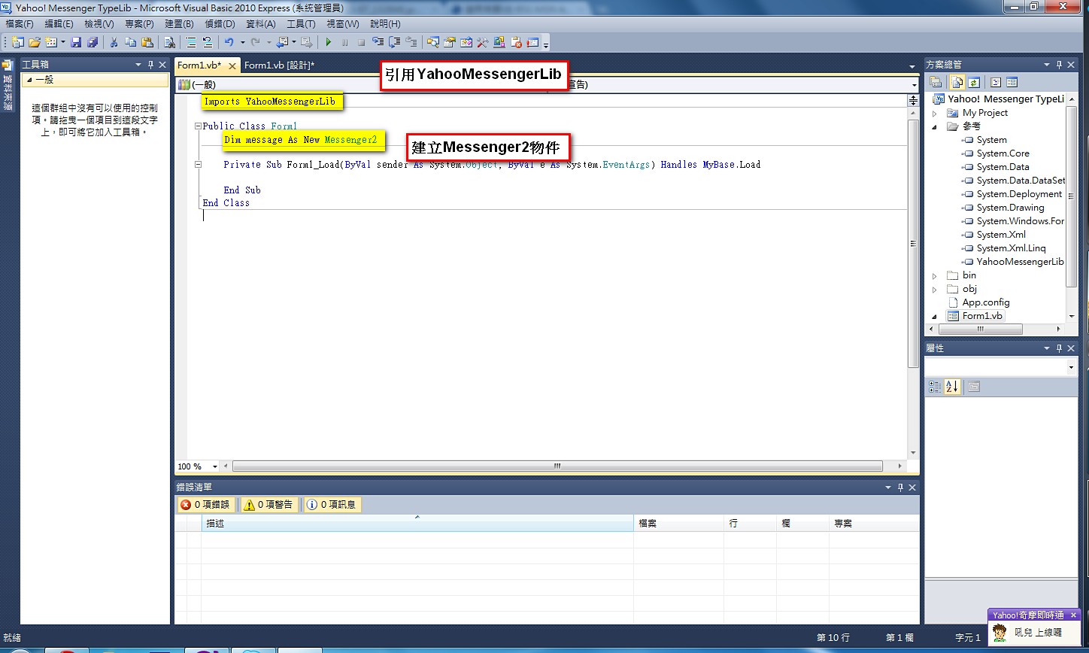Open the collapsed 資料來源 side tab
The height and width of the screenshot is (653, 1089).
tap(8, 87)
